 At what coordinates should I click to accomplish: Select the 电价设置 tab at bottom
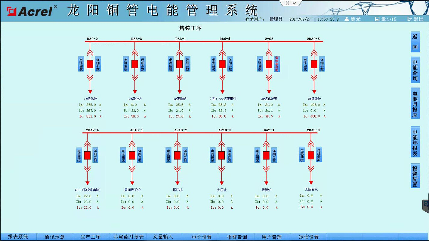click(202, 237)
